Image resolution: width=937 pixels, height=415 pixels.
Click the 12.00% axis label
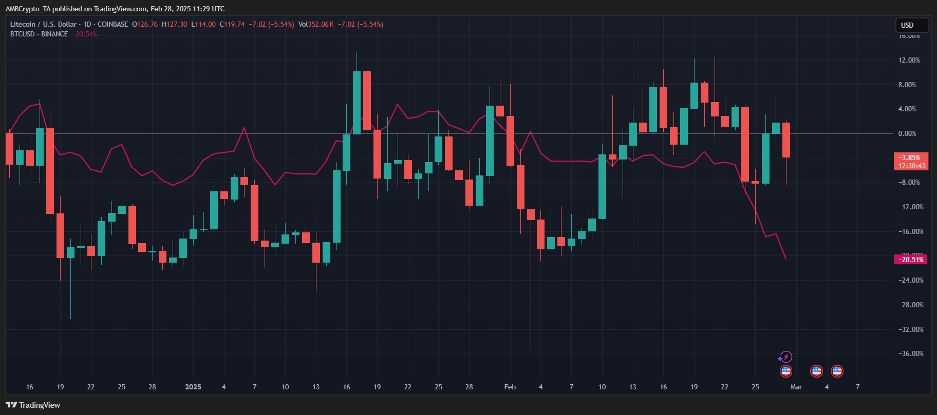tap(909, 60)
